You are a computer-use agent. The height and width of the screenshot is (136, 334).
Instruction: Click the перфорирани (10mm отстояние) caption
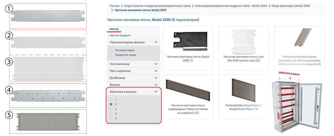pos(188,109)
